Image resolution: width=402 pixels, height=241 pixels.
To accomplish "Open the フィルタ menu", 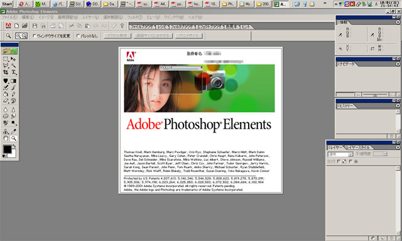I will 134,18.
